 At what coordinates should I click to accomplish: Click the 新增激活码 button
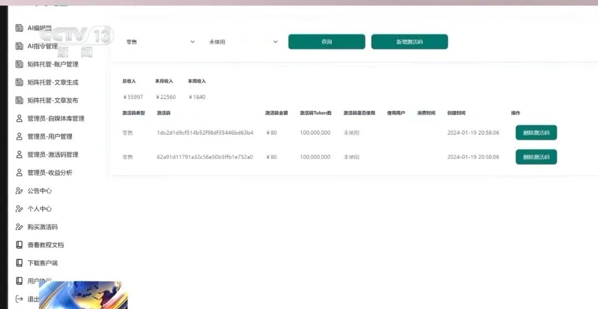point(409,42)
